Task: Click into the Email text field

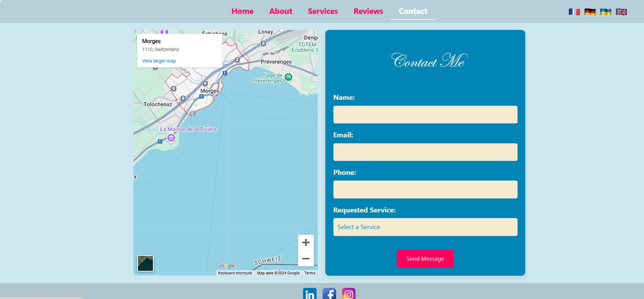Action: pyautogui.click(x=425, y=152)
